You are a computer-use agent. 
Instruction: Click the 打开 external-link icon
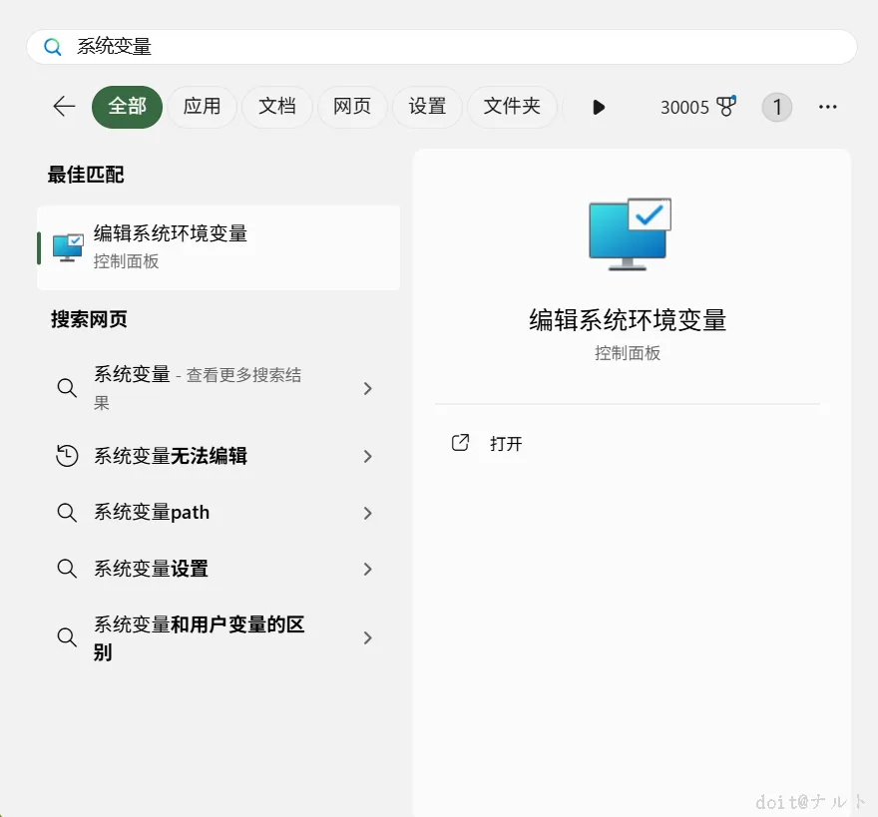click(x=460, y=443)
